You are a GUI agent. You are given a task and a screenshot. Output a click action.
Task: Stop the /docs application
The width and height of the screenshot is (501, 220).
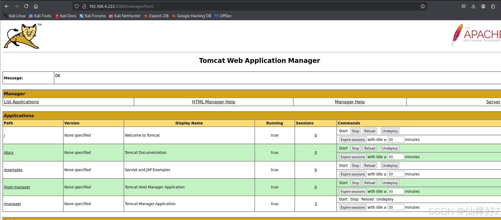pos(356,148)
